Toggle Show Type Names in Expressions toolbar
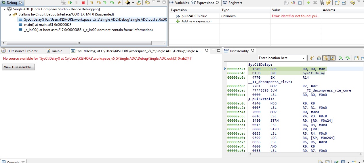 pyautogui.click(x=286, y=3)
